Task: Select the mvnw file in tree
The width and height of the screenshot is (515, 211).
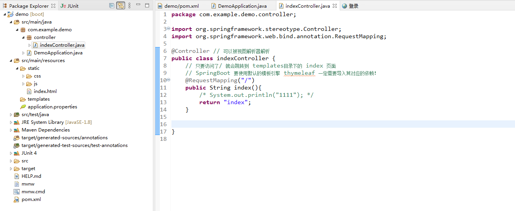Action: point(28,184)
